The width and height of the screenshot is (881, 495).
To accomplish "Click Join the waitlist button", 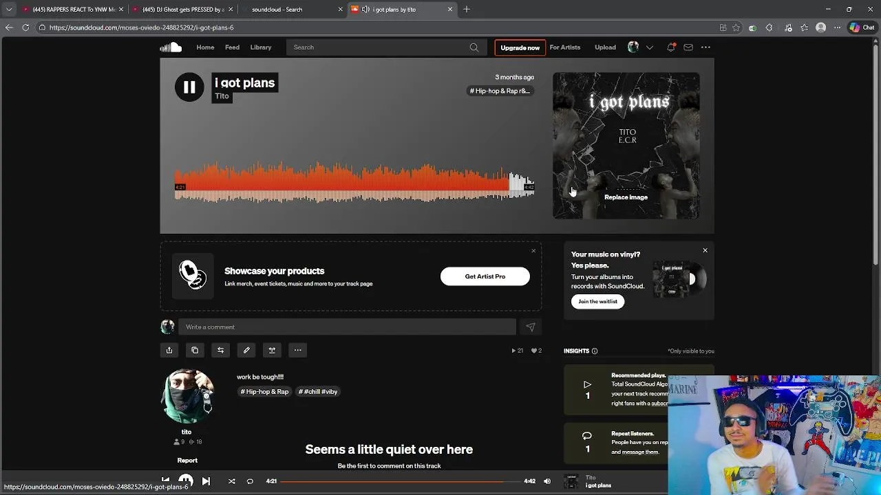I will point(597,302).
